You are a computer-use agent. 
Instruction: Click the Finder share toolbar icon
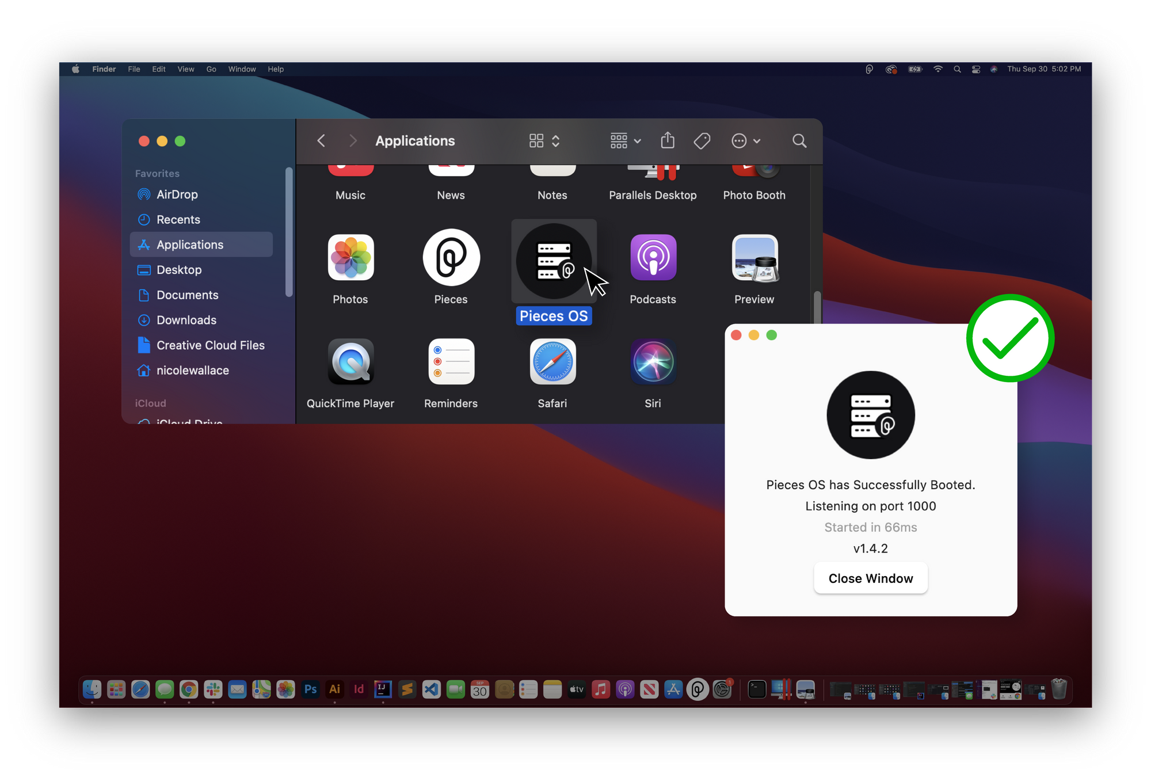(x=668, y=141)
